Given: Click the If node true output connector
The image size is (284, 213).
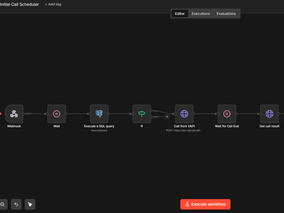Looking at the screenshot, I should tap(151, 111).
